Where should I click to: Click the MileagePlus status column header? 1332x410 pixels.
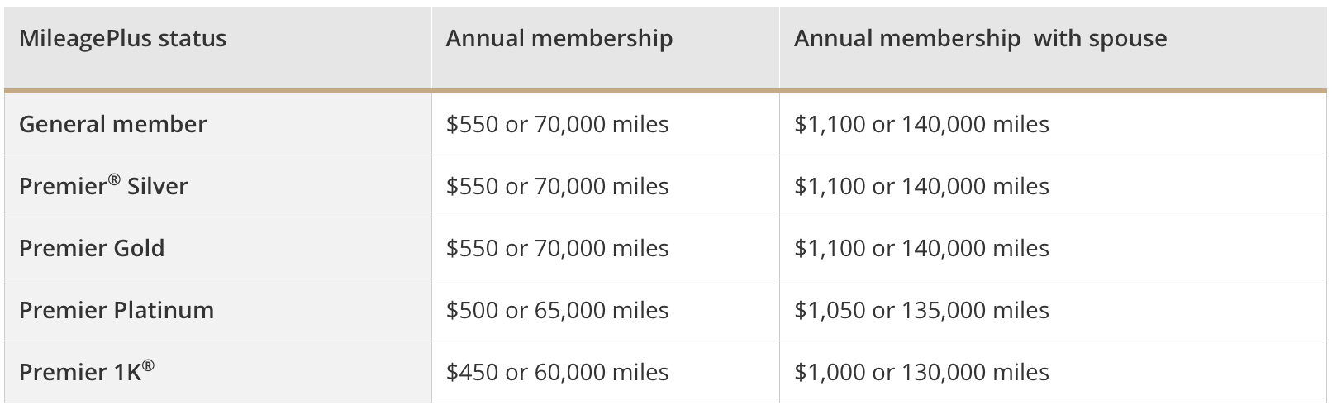coord(122,39)
